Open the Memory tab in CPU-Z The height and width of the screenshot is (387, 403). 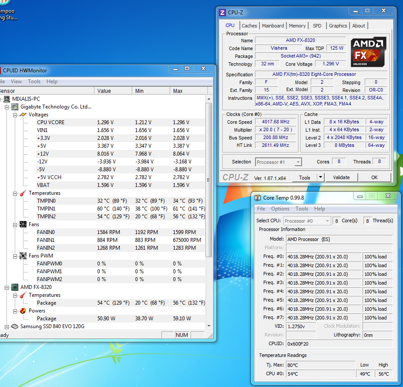point(297,26)
